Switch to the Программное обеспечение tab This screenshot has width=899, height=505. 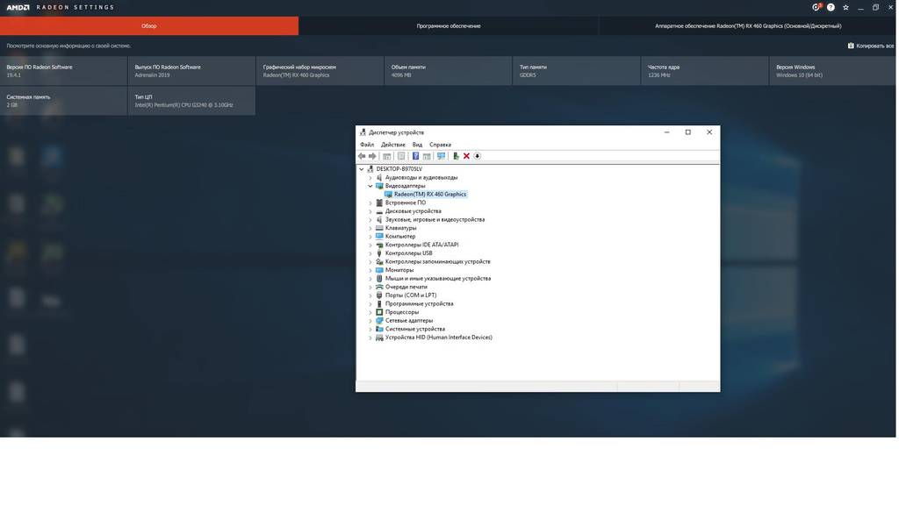pyautogui.click(x=449, y=25)
